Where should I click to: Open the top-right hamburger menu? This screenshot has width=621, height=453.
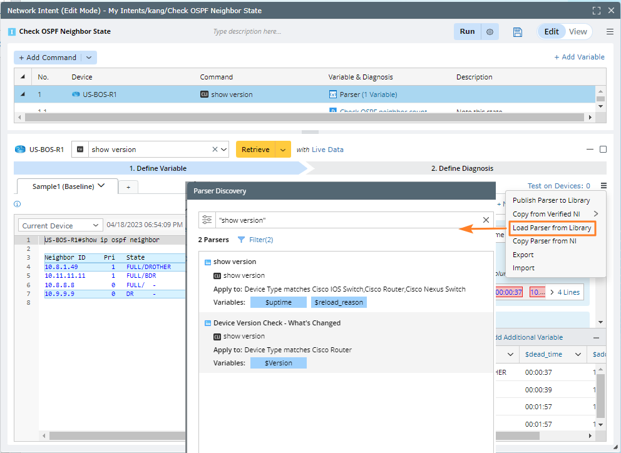(610, 32)
